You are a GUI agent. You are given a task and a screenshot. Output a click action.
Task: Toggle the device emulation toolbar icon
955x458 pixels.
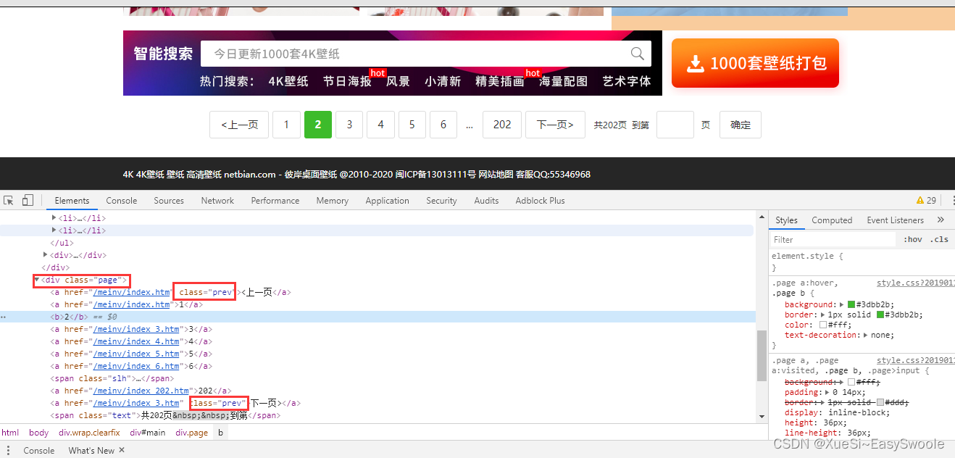pyautogui.click(x=27, y=201)
